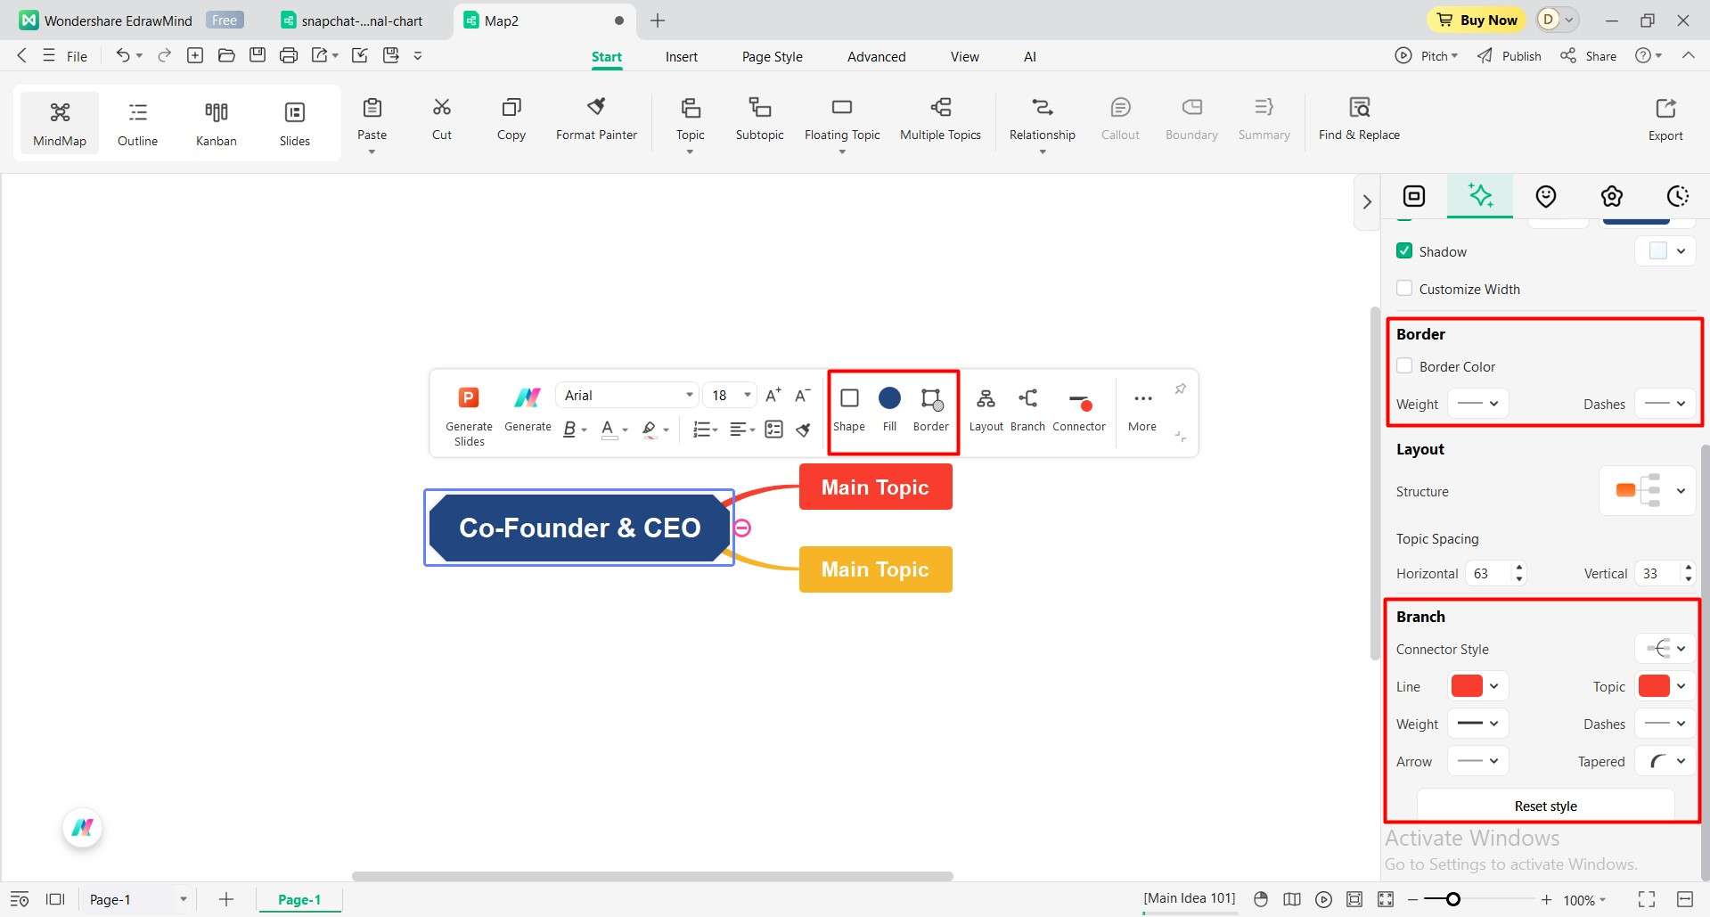
Task: Open the Shape option in floating toolbar
Action: coord(849,411)
